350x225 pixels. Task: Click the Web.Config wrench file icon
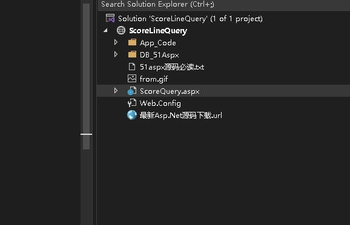(x=132, y=103)
